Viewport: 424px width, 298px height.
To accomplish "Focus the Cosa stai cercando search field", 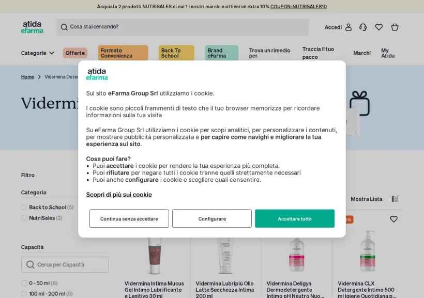I will coord(183,27).
